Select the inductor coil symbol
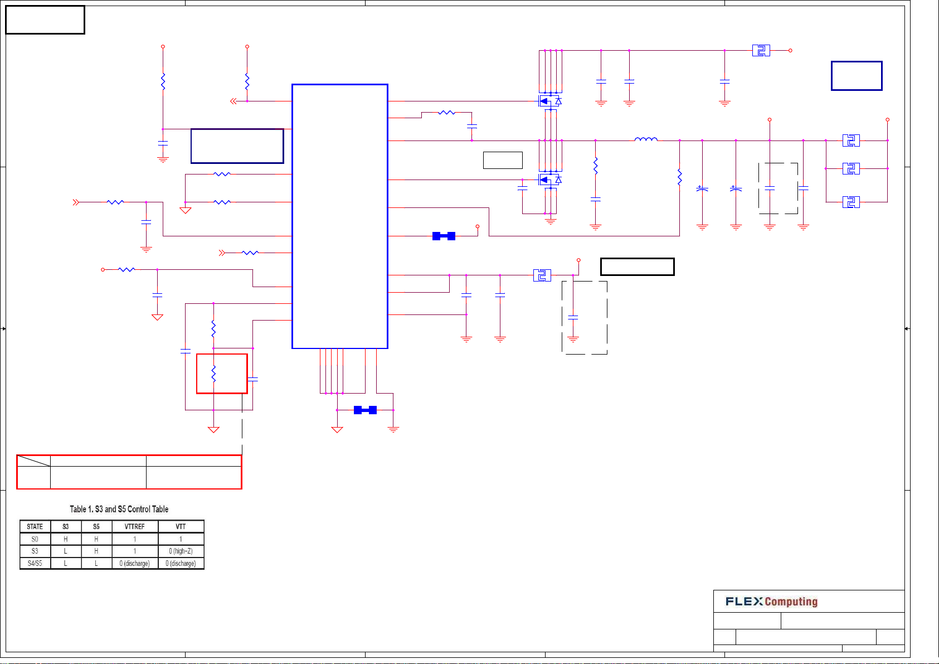The image size is (939, 664). point(646,139)
